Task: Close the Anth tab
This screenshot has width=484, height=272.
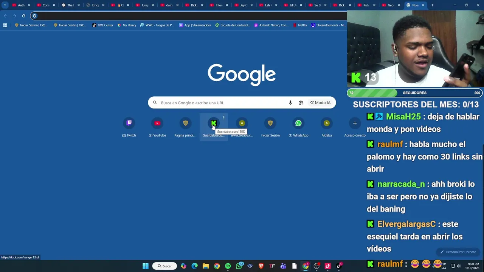Action: pos(29,5)
